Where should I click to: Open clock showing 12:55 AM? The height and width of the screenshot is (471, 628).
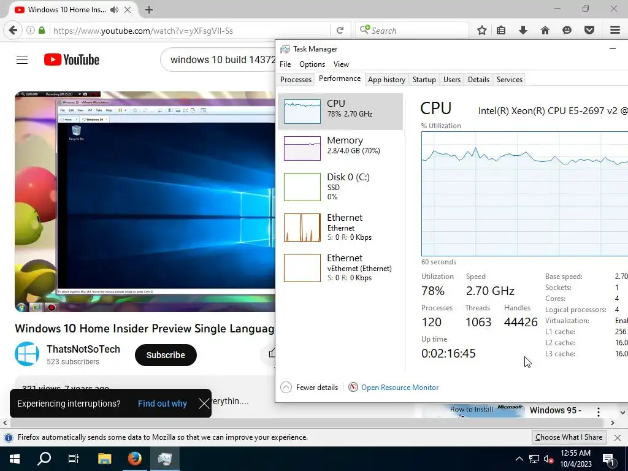click(575, 459)
